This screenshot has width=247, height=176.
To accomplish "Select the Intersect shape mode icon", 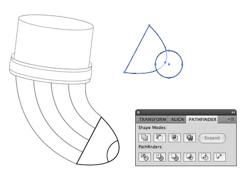I will coord(174,138).
